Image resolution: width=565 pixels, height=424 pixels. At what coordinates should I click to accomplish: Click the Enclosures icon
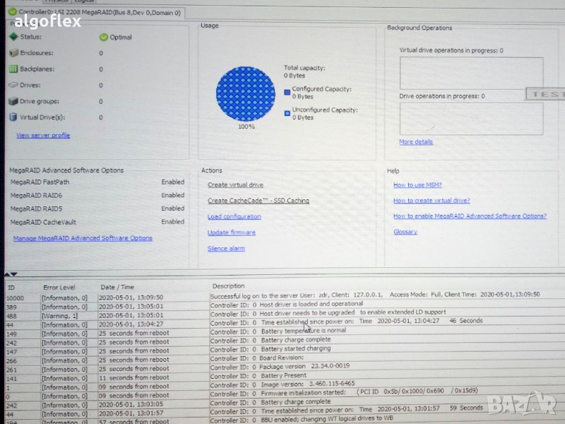click(13, 53)
